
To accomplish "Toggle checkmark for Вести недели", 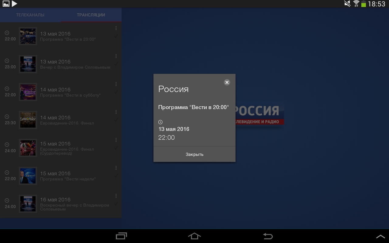I will pyautogui.click(x=116, y=176).
